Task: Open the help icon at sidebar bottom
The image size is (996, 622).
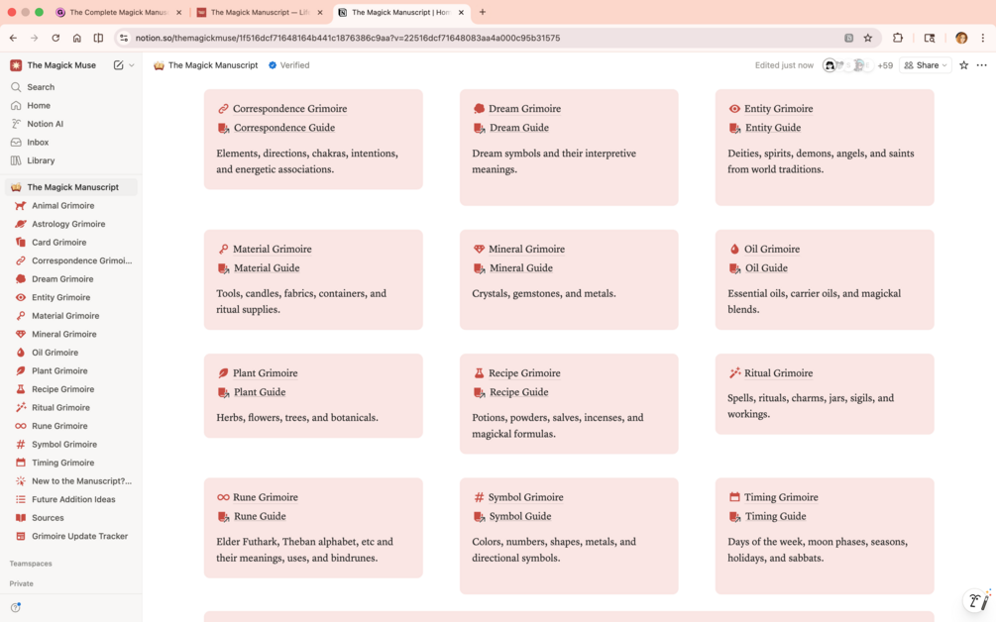Action: 16,607
